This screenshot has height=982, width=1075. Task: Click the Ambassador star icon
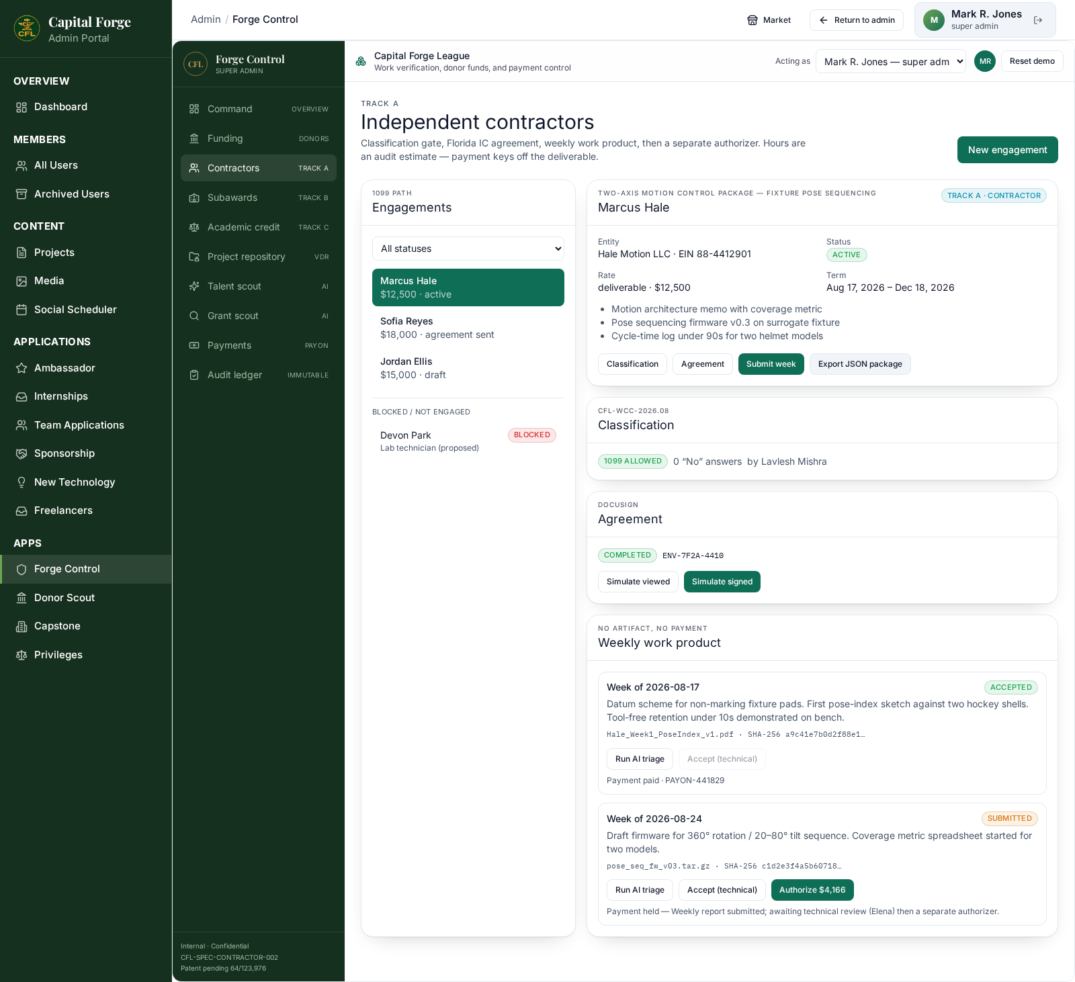click(21, 368)
